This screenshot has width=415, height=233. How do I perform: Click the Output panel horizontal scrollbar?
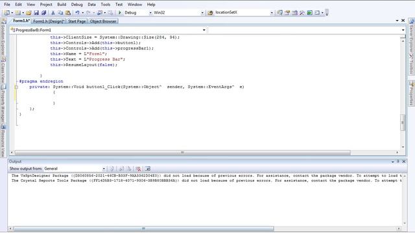pyautogui.click(x=144, y=228)
